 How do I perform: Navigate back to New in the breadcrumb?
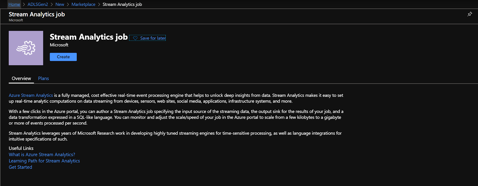click(x=60, y=4)
